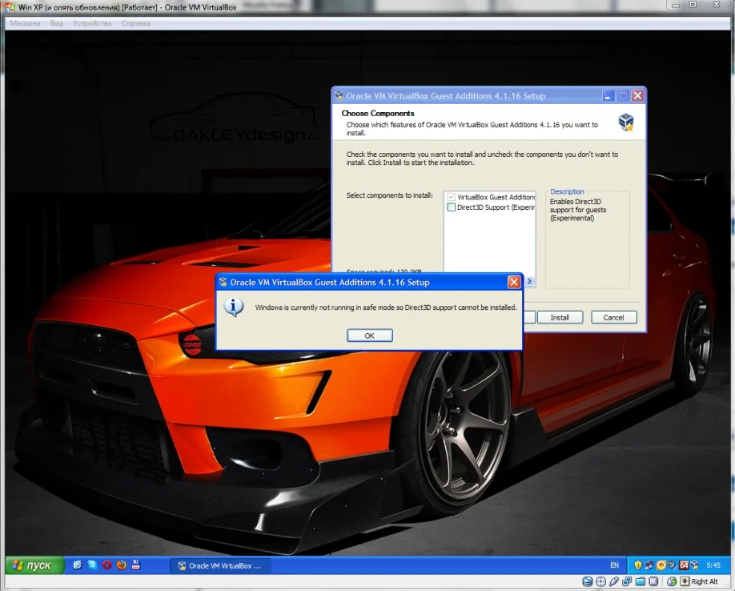Click the пуск Start button

(32, 565)
